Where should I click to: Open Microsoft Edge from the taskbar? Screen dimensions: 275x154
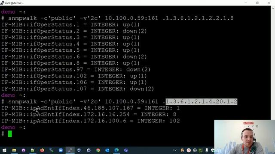click(x=116, y=150)
